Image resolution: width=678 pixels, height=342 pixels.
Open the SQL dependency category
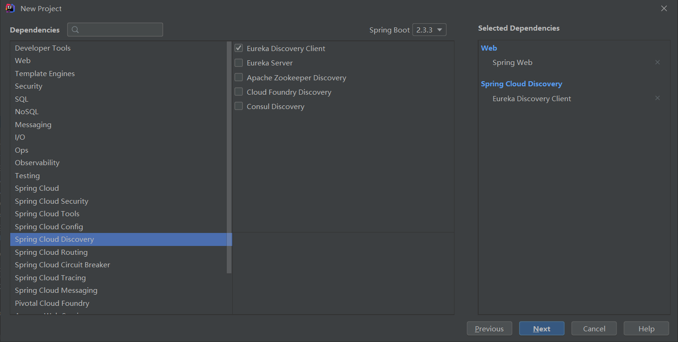coord(21,99)
